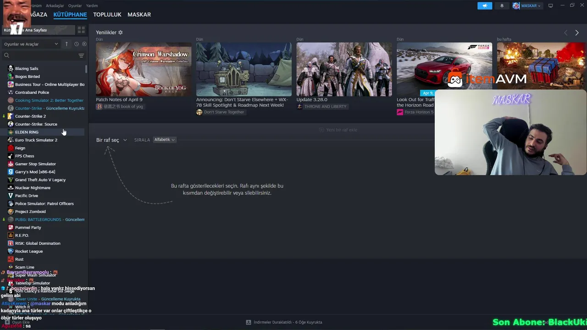Click the Pacific Drive game icon
Image resolution: width=587 pixels, height=330 pixels.
[11, 196]
